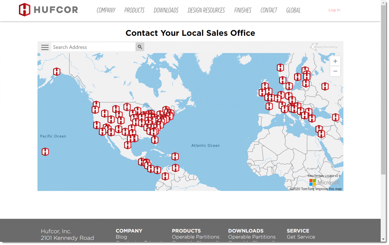The height and width of the screenshot is (245, 389).
Task: Click Get Service under SERVICE
Action: click(301, 237)
